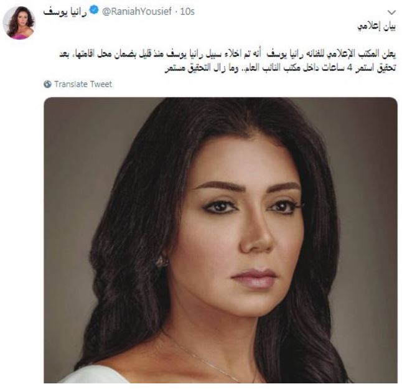Click the 10s tweet timestamp
Image resolution: width=402 pixels, height=389 pixels.
point(187,12)
